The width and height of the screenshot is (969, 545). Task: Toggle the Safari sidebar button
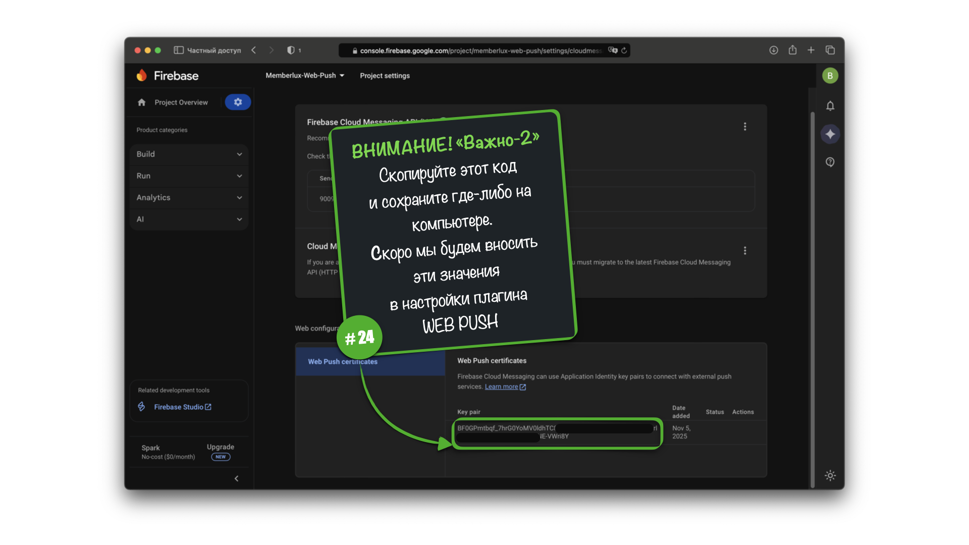pos(179,50)
